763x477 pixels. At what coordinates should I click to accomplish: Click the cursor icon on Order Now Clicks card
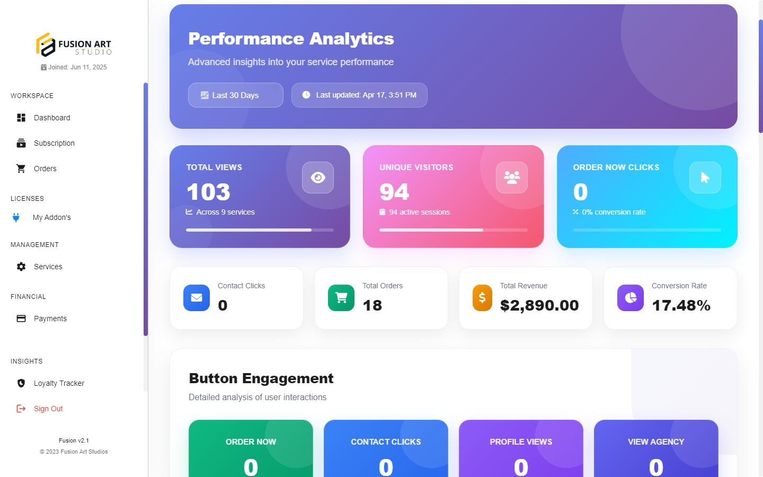pyautogui.click(x=705, y=178)
